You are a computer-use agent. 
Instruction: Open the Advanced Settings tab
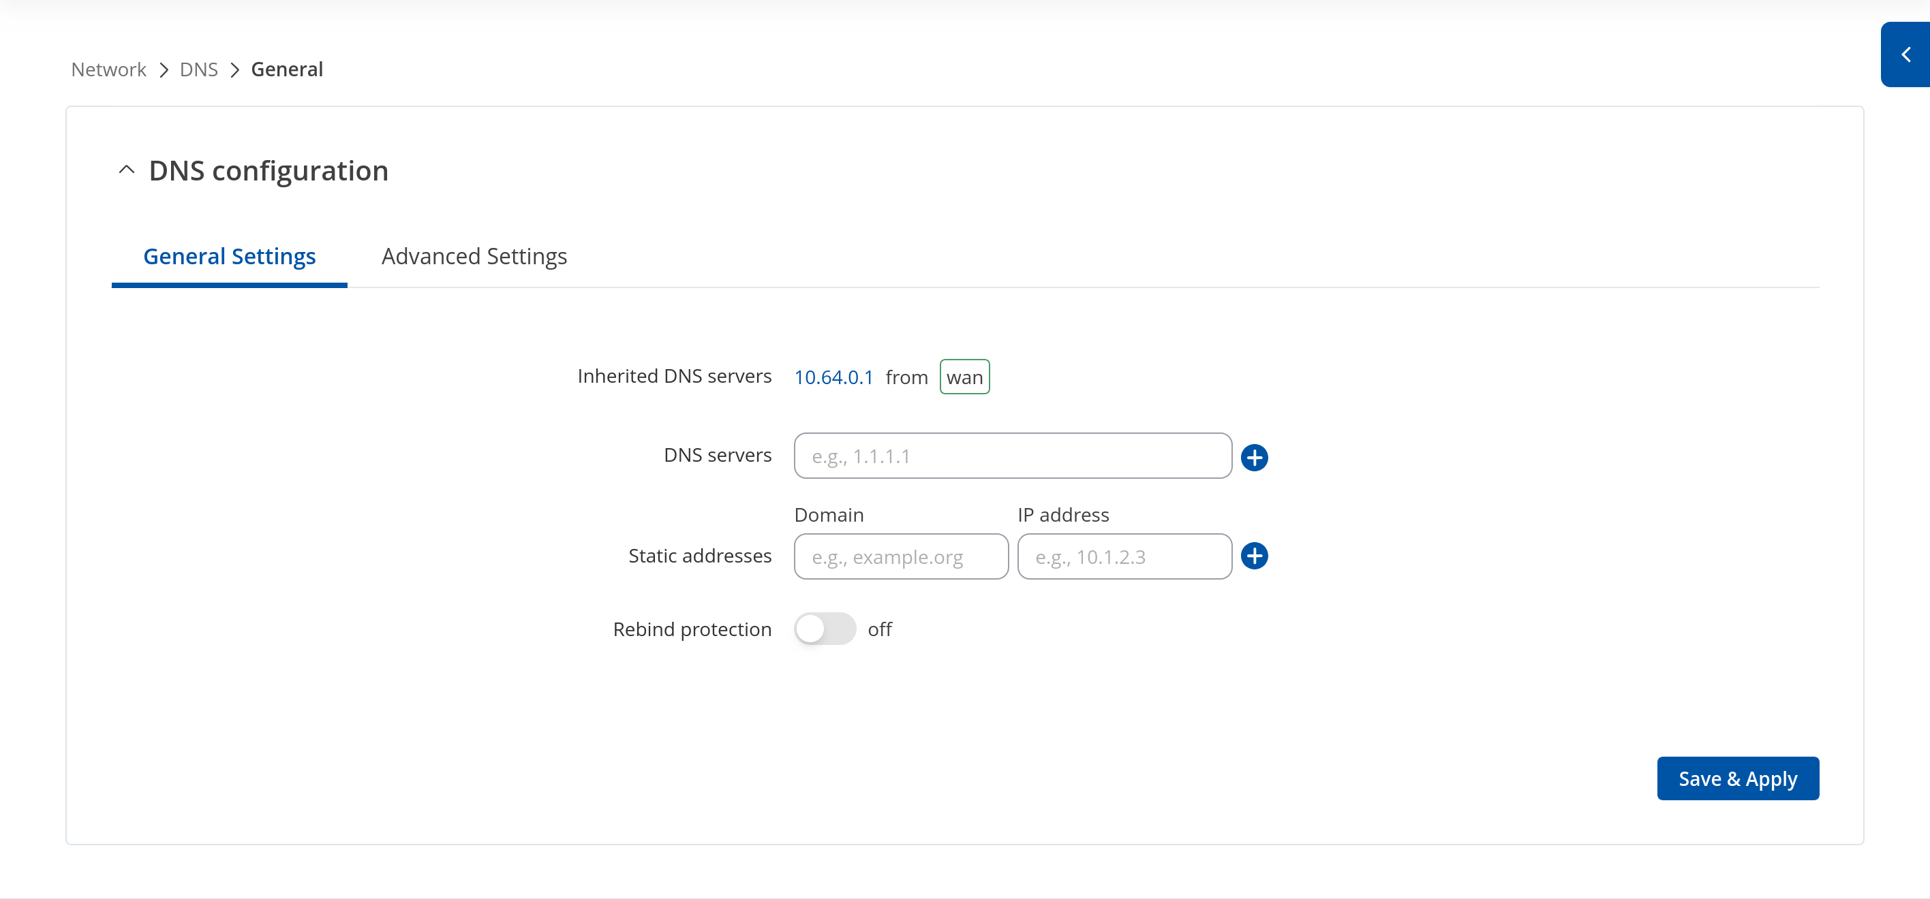pyautogui.click(x=474, y=257)
